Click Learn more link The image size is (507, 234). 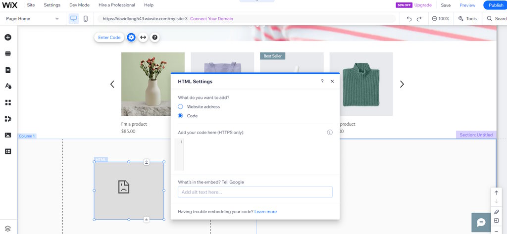point(265,212)
